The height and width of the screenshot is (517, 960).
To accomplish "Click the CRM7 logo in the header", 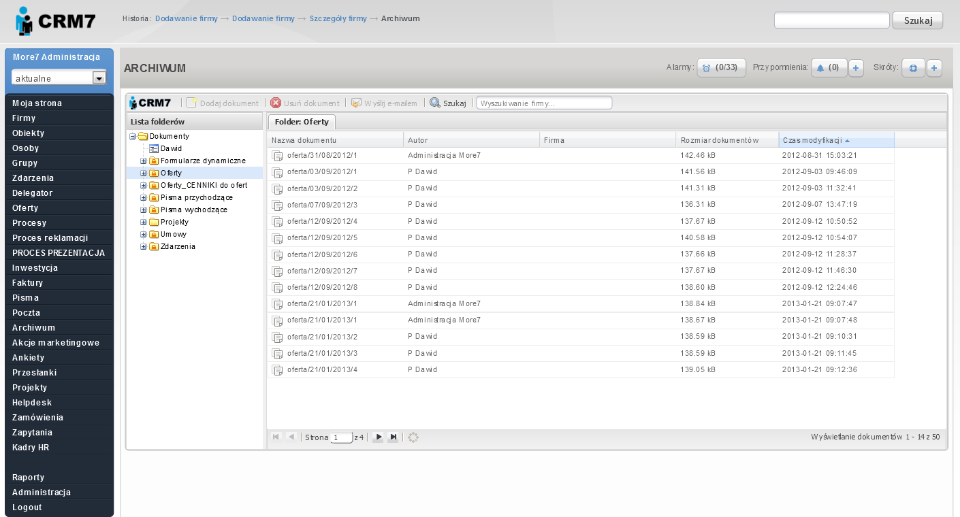I will [56, 21].
